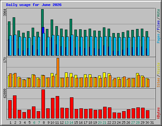Click day 12 on the x-axis
This screenshot has width=162, height=126.
tap(62, 123)
